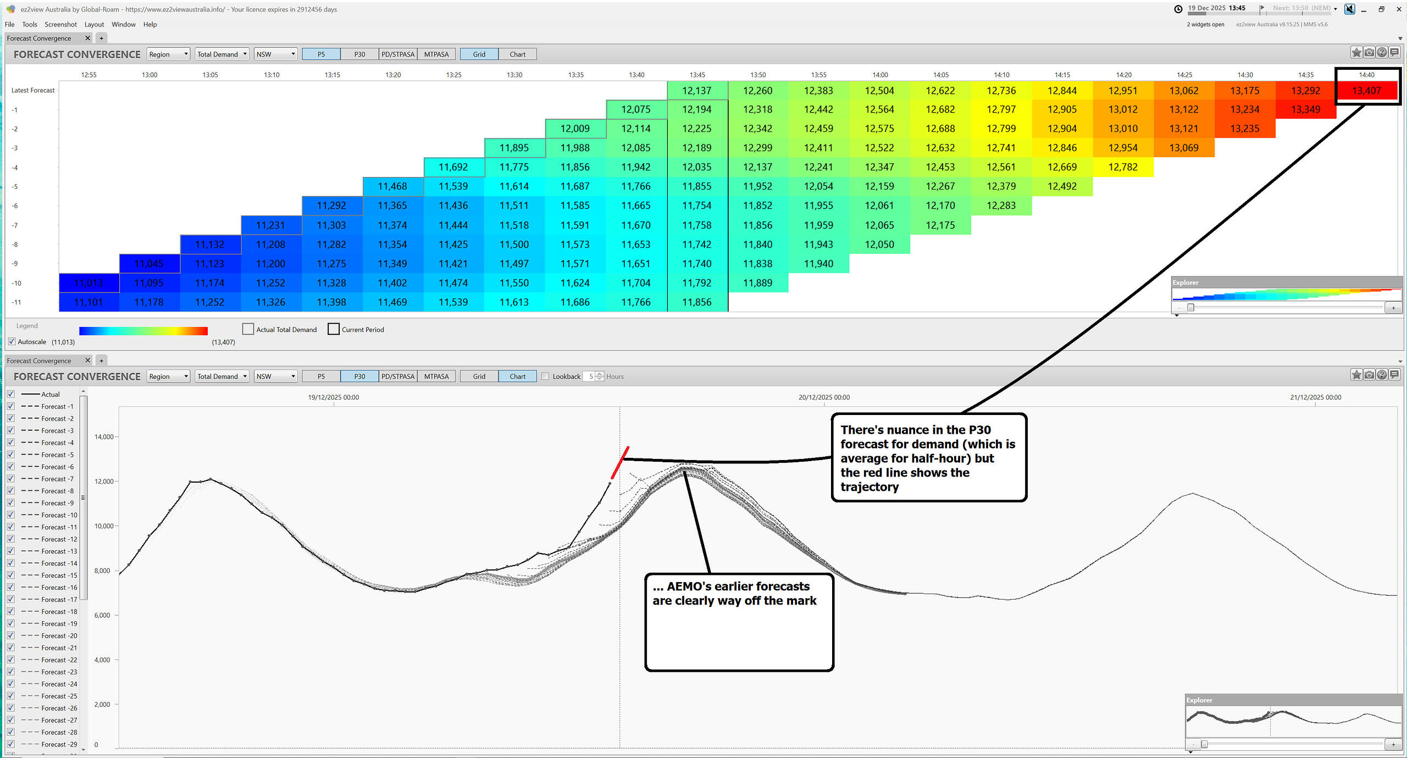Viewport: 1407px width, 758px height.
Task: Switch top widget to Chart view
Action: click(x=517, y=54)
